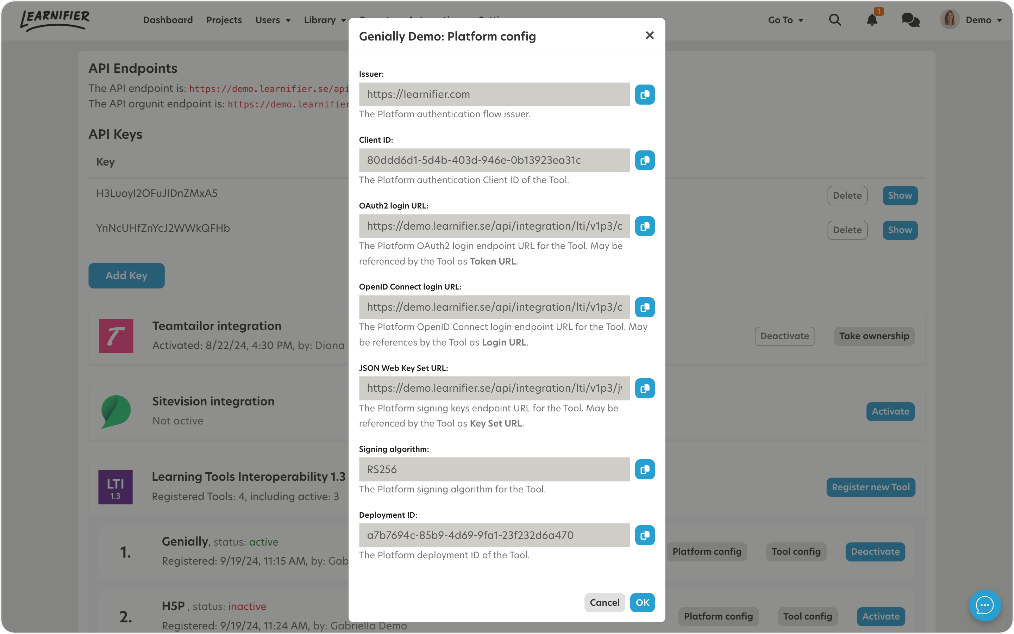Viewport: 1014px width, 634px height.
Task: Copy the Deployment ID to clipboard
Action: 644,535
